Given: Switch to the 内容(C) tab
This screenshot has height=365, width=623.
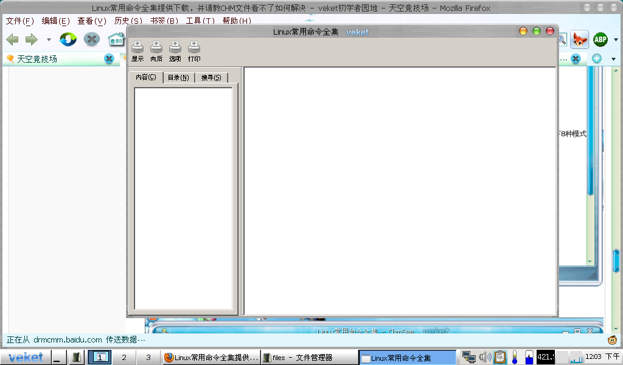Looking at the screenshot, I should (x=146, y=77).
